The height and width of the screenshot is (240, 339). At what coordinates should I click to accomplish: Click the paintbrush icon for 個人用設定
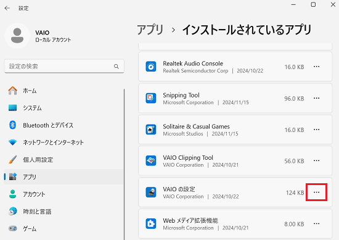[12, 160]
